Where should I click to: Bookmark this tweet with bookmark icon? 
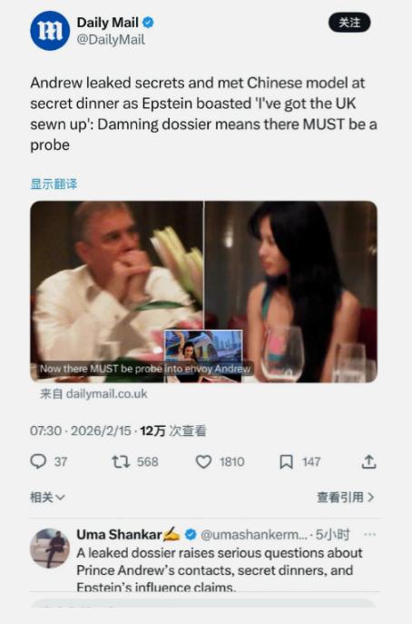pos(286,461)
